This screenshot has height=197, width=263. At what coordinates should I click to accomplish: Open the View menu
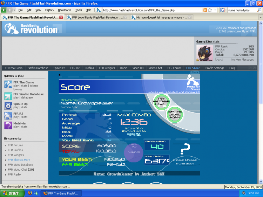click(x=38, y=10)
